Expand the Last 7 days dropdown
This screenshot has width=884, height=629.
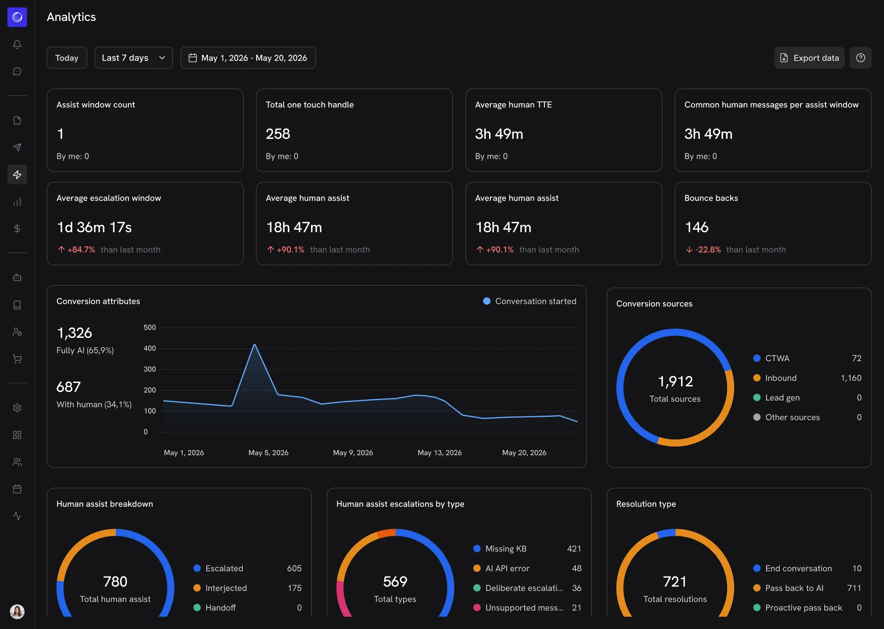(x=133, y=58)
